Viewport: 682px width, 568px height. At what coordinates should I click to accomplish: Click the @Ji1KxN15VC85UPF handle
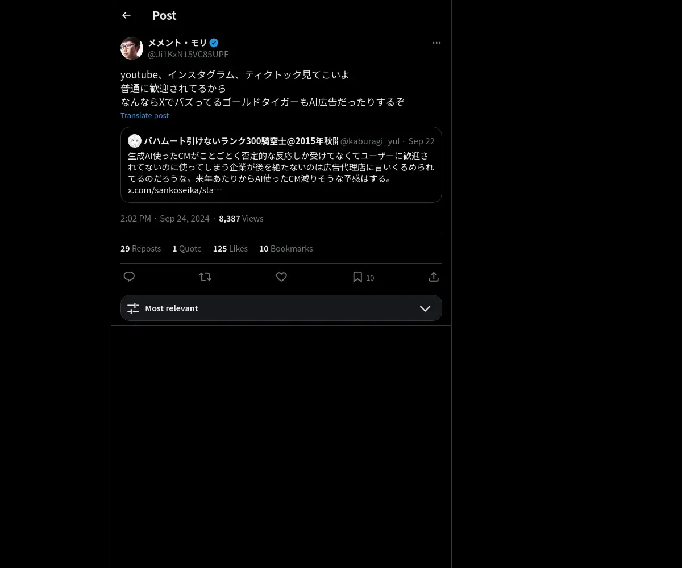tap(188, 55)
